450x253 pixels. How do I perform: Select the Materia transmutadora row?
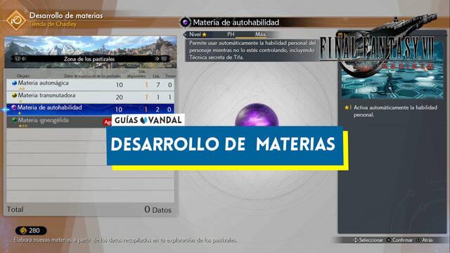click(90, 97)
